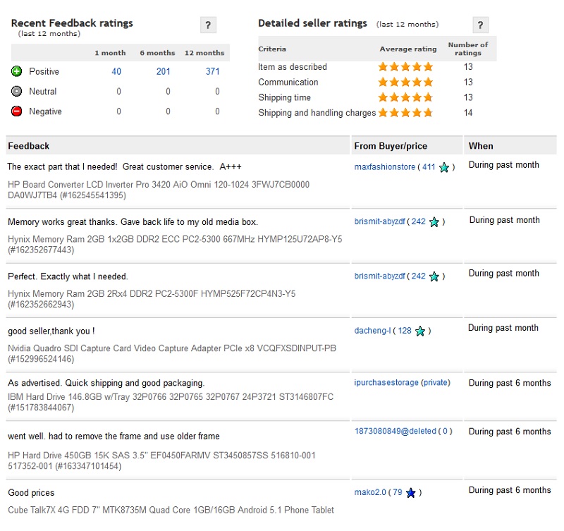Click the grey Neutral feedback icon
The height and width of the screenshot is (531, 564).
[x=16, y=92]
